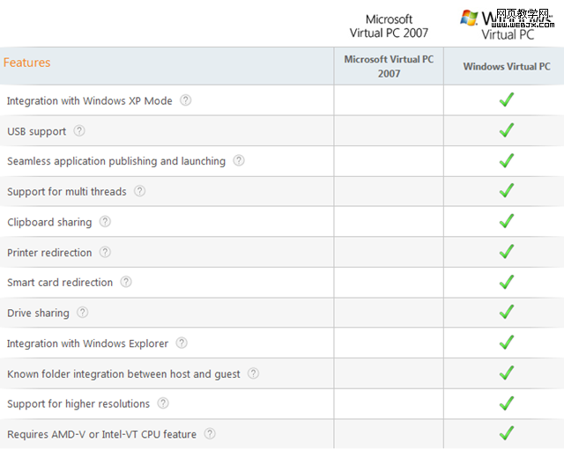Click the help icon beside Printer redirection
The height and width of the screenshot is (450, 564).
pos(105,252)
